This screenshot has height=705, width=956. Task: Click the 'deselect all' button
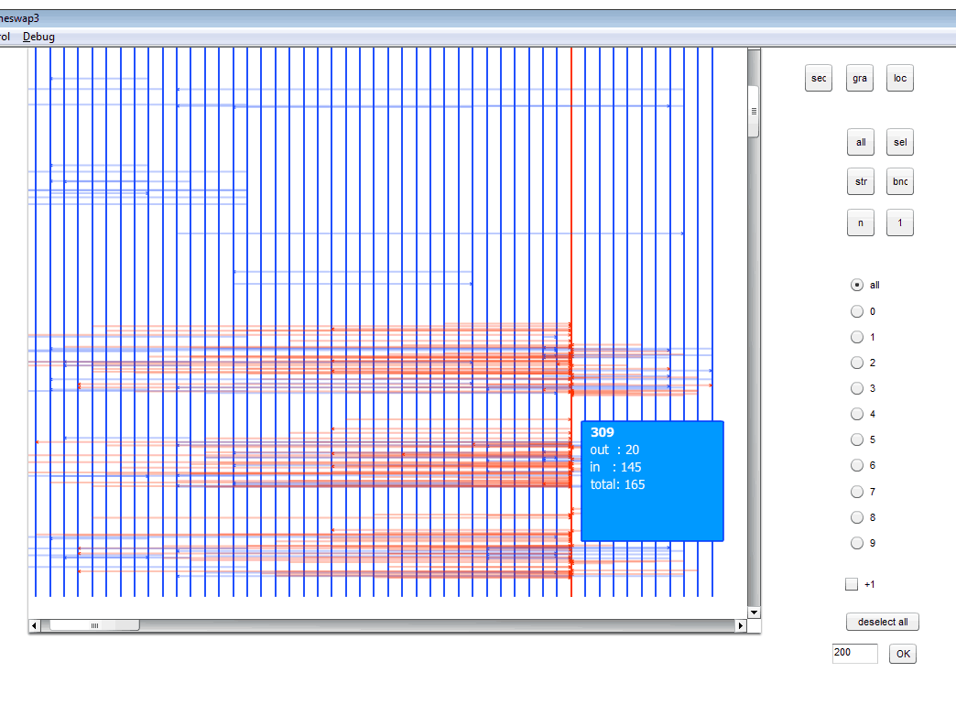click(882, 622)
